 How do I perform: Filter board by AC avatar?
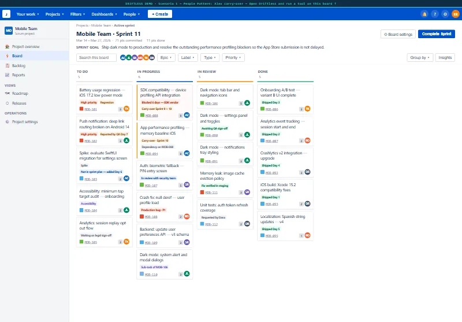click(x=123, y=57)
